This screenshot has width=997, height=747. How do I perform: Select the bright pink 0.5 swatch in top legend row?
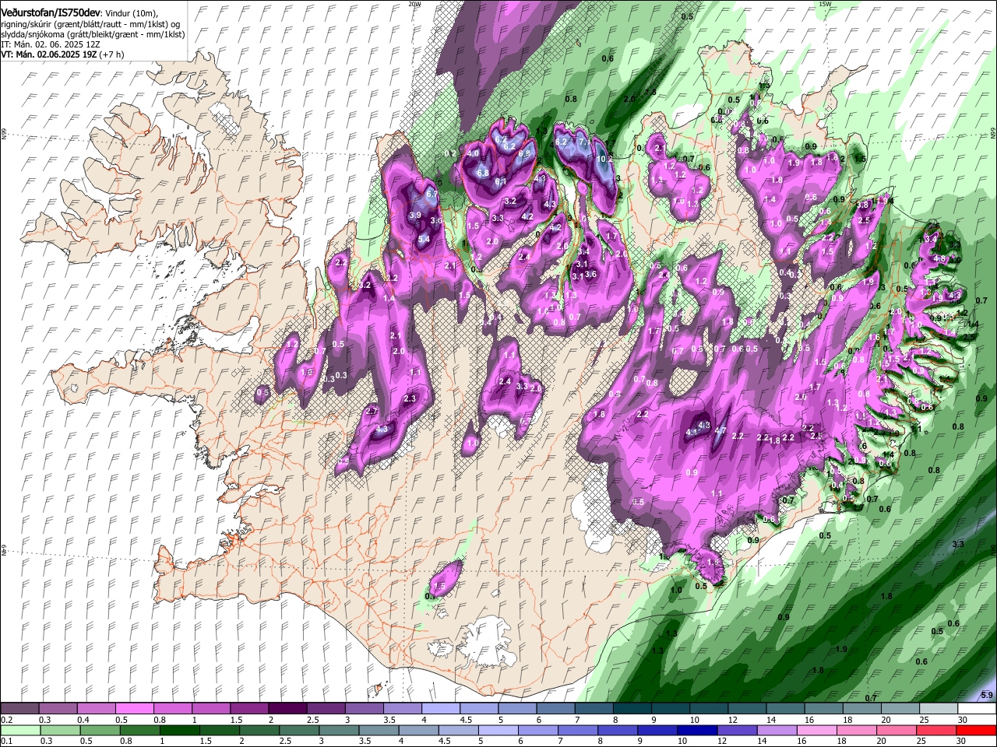[x=135, y=709]
